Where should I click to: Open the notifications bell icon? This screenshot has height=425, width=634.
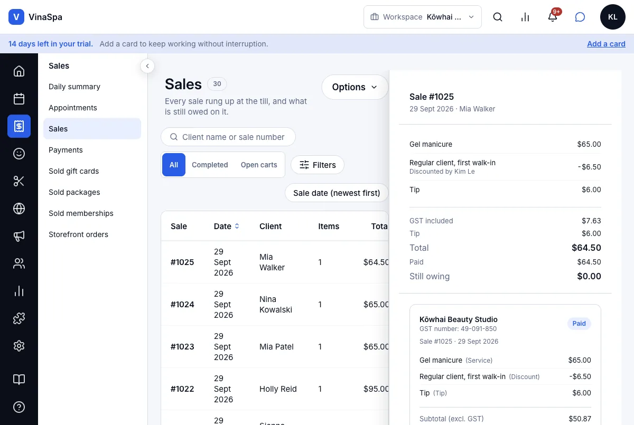tap(553, 17)
